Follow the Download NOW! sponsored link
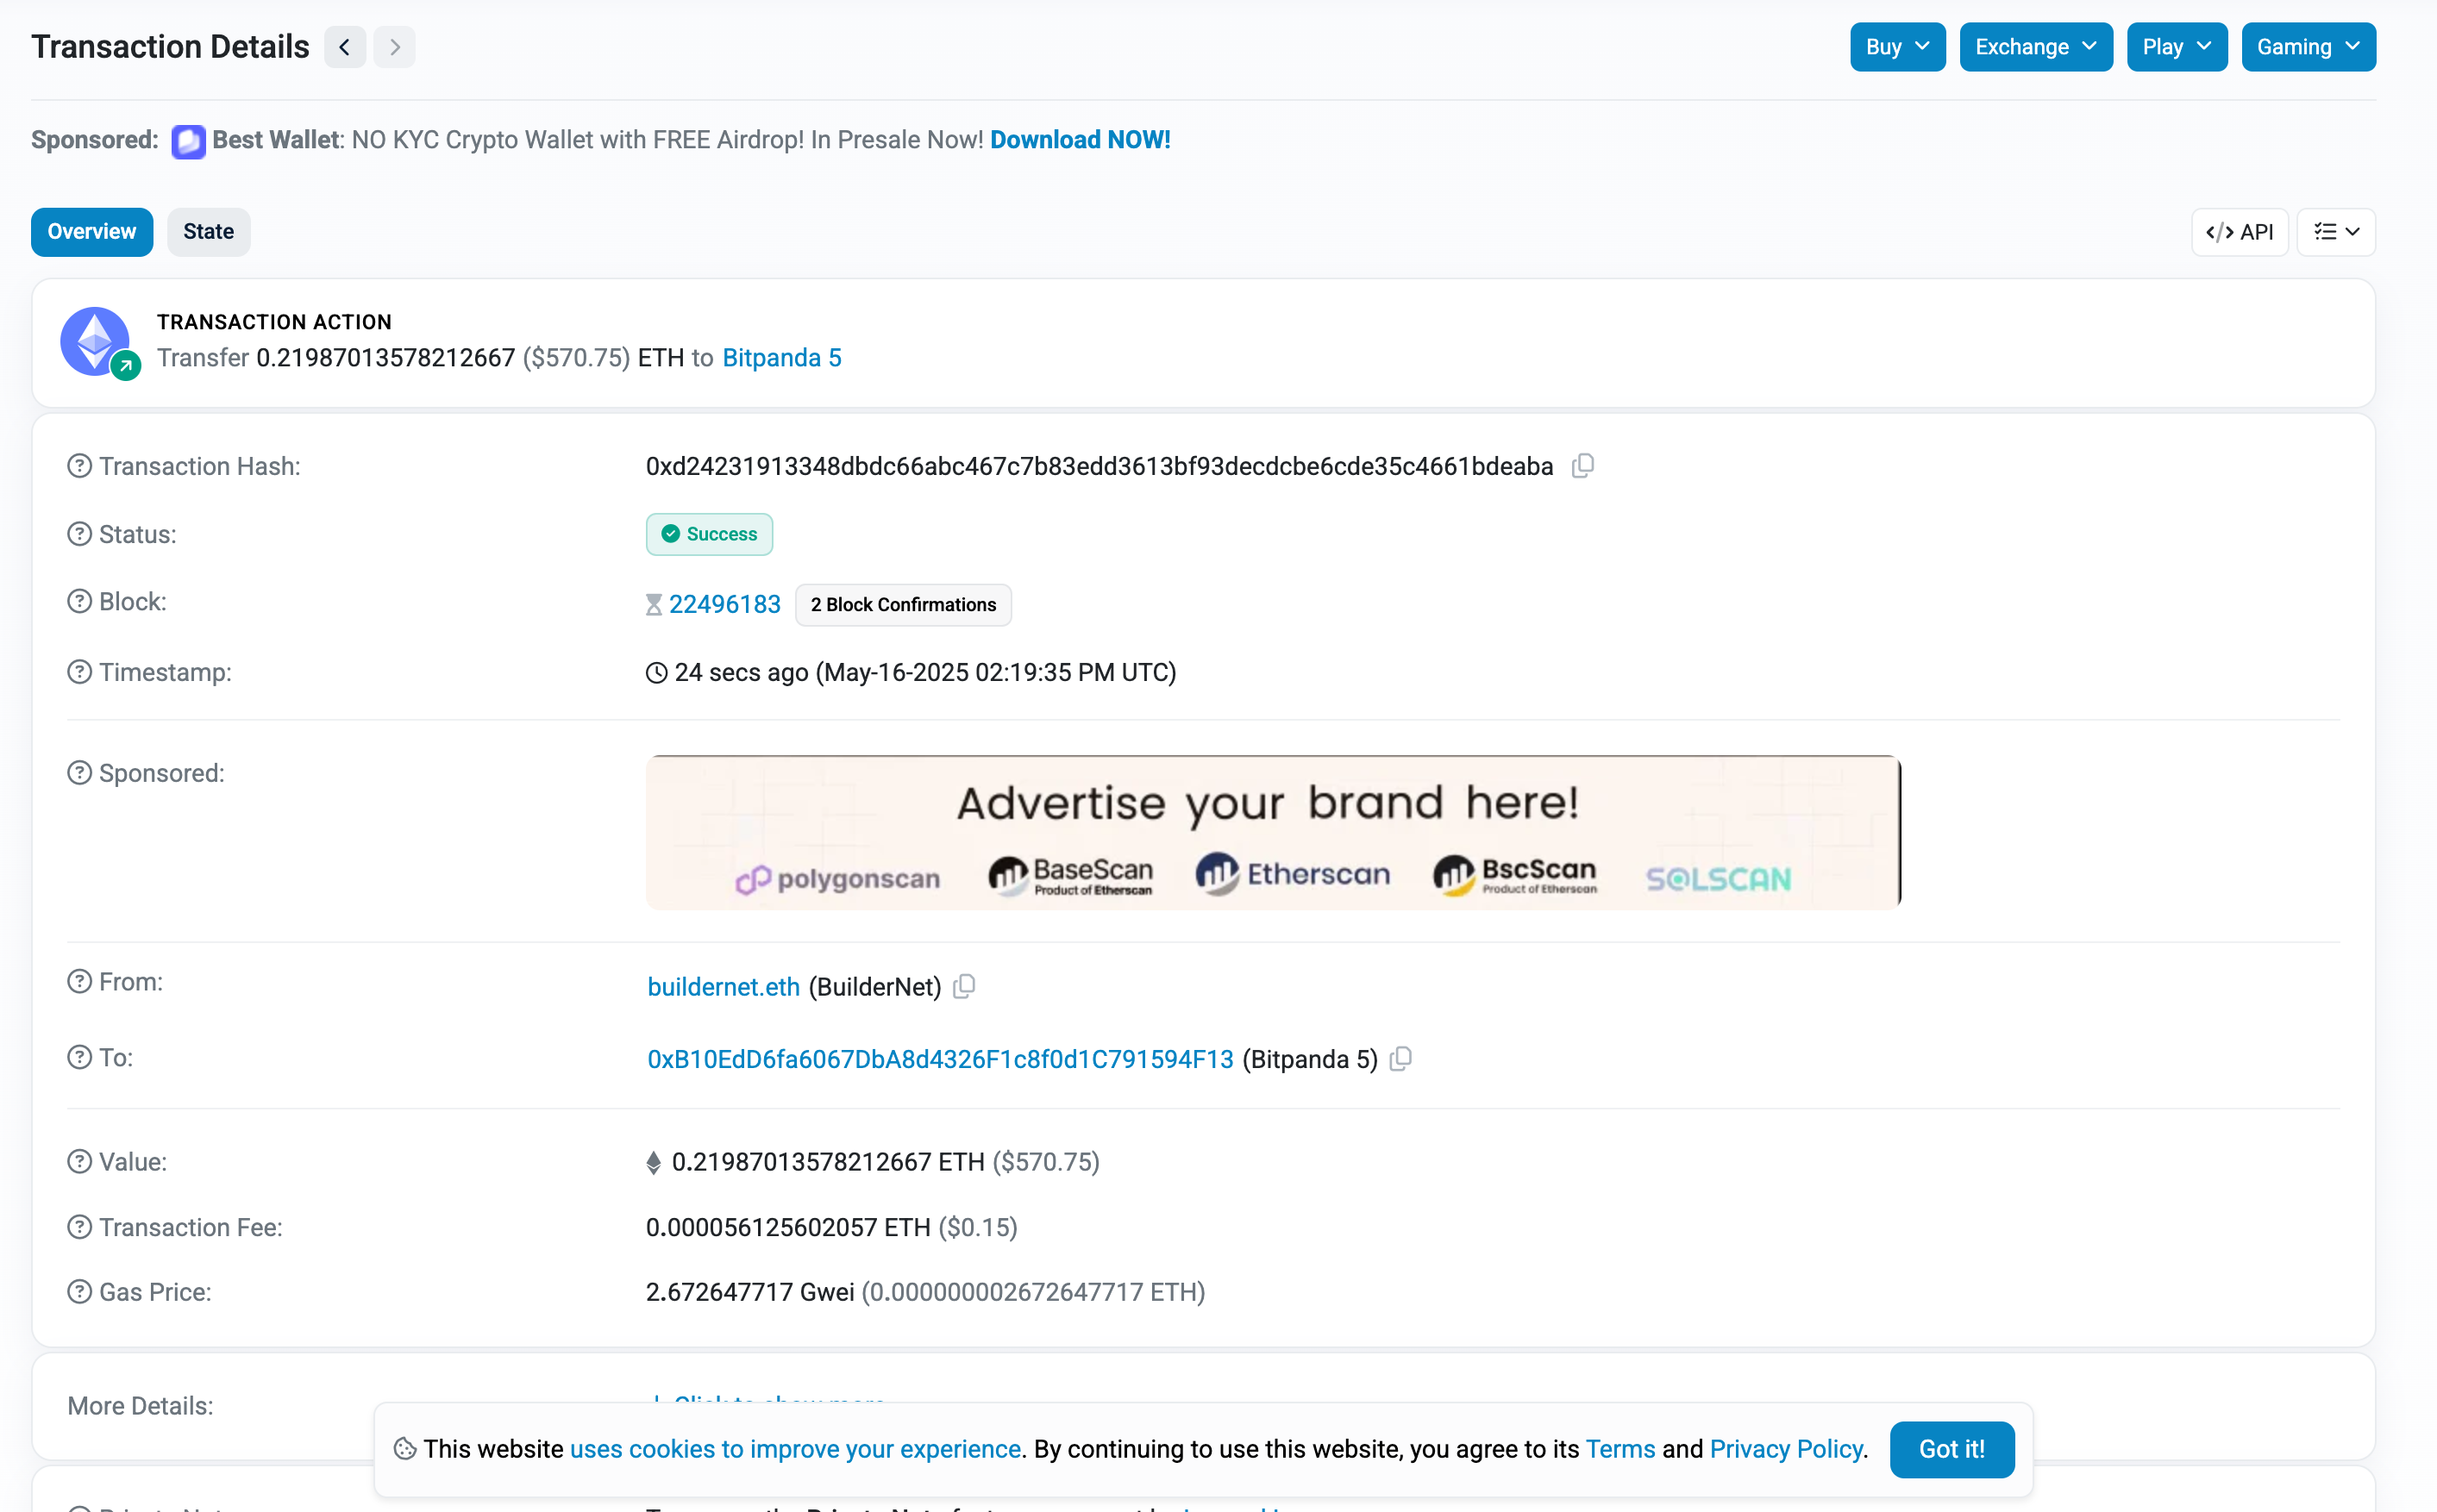The height and width of the screenshot is (1512, 2437). (1080, 140)
